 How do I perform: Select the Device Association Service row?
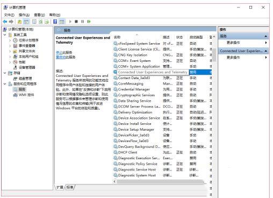coord(162,118)
